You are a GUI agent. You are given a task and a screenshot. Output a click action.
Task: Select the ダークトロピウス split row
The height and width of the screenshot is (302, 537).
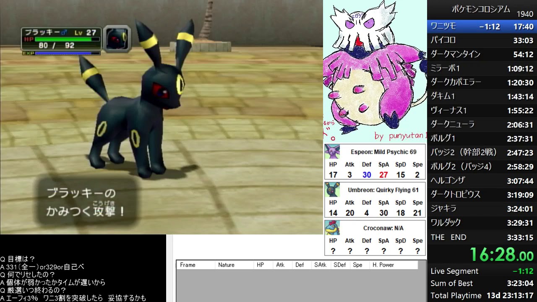pos(482,195)
